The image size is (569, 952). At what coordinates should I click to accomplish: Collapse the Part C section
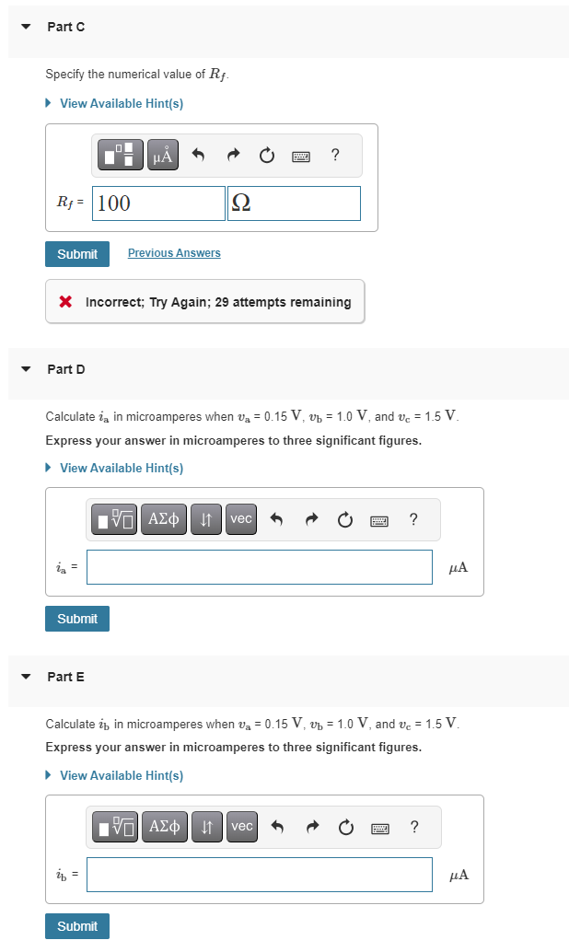click(x=24, y=27)
